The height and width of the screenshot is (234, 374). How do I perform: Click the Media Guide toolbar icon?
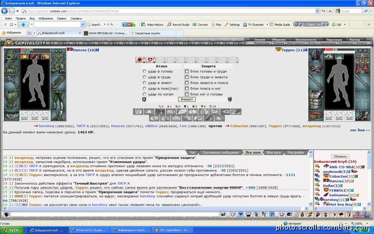click(279, 24)
